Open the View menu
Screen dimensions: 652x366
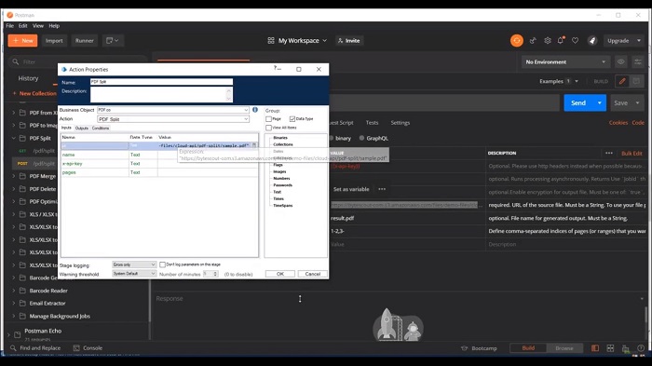(x=38, y=26)
